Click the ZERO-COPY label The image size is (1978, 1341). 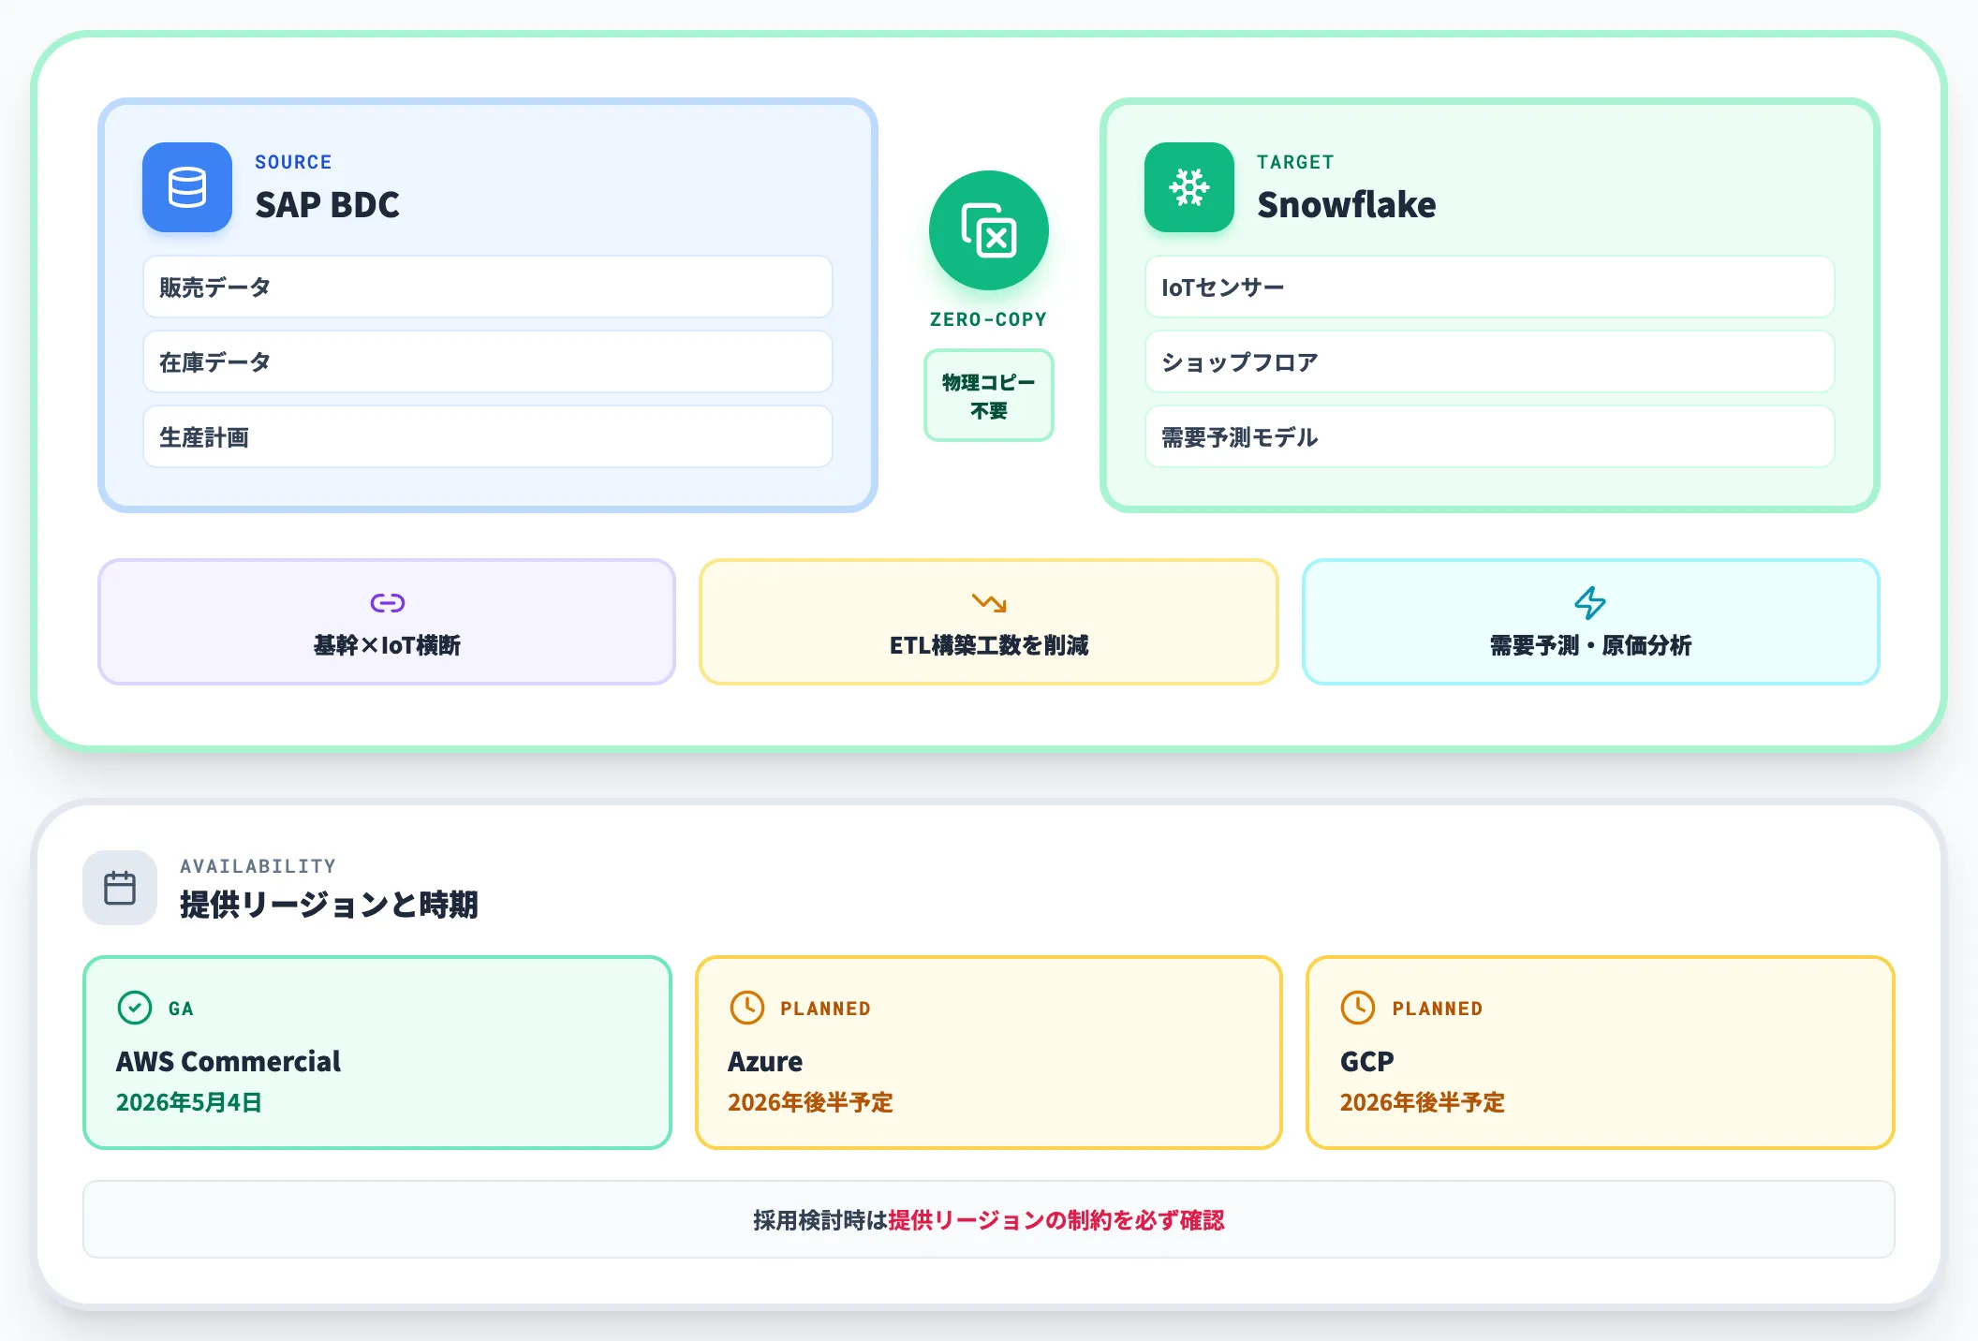coord(989,319)
